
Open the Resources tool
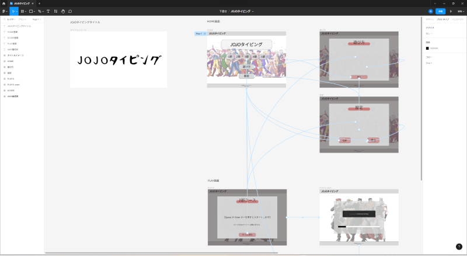click(x=55, y=11)
